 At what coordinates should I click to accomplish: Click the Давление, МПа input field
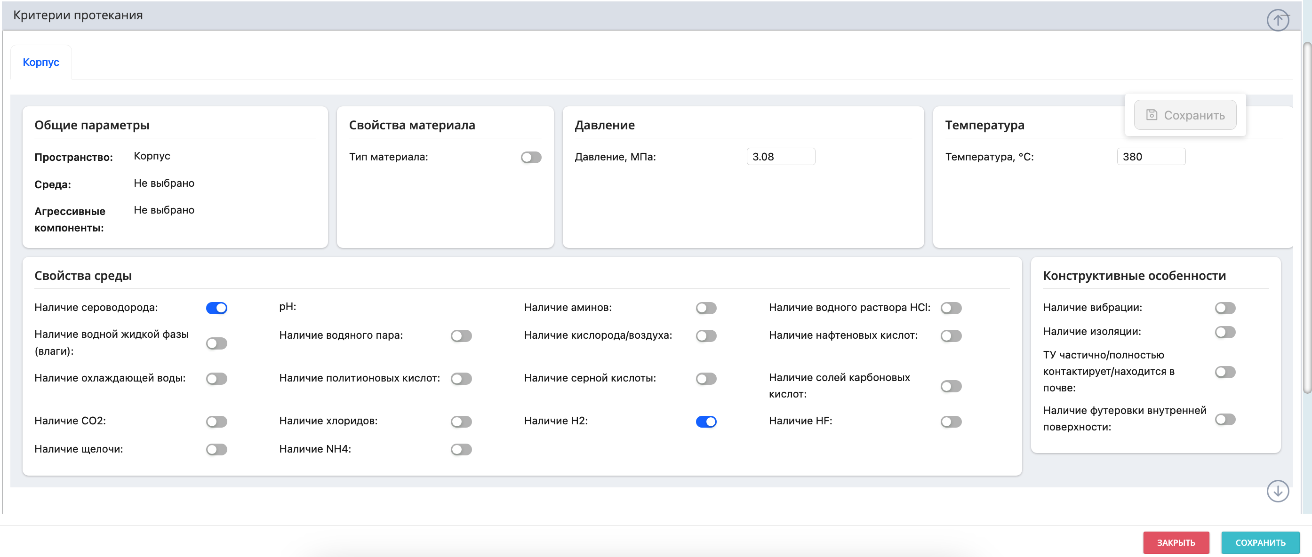click(x=780, y=157)
